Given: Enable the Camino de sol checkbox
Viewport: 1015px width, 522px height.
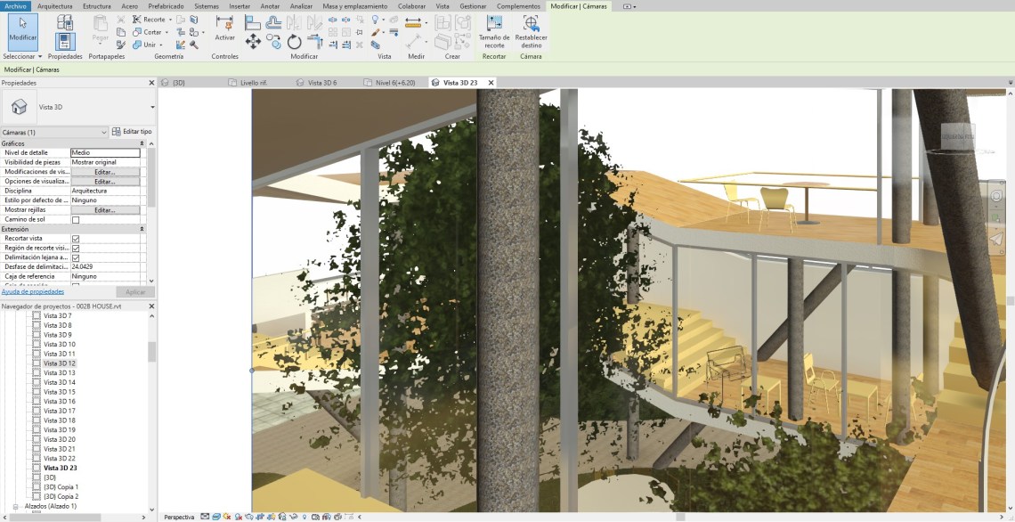Looking at the screenshot, I should [x=76, y=220].
